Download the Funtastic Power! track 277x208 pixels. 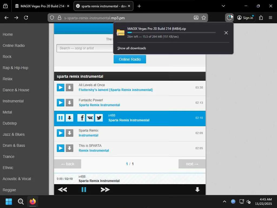click(70, 103)
